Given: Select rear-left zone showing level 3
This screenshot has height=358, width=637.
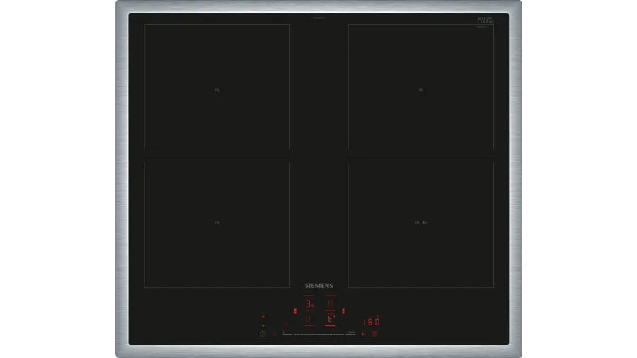Looking at the screenshot, I should tap(309, 304).
